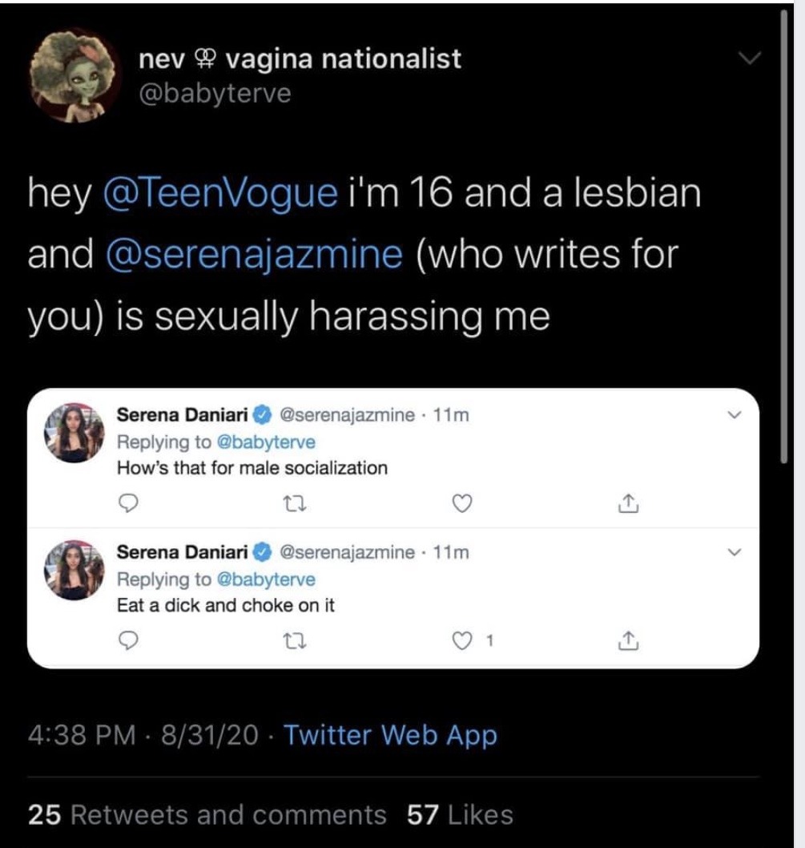This screenshot has height=848, width=805.
Task: Expand options for first Serena Daniari reply
Action: point(735,415)
